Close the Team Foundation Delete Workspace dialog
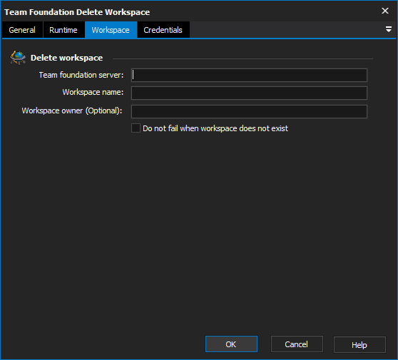The image size is (398, 360). coord(384,11)
